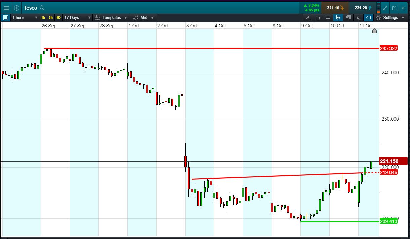Search for another instrument beside Tesco
This screenshot has width=410, height=239.
point(42,8)
